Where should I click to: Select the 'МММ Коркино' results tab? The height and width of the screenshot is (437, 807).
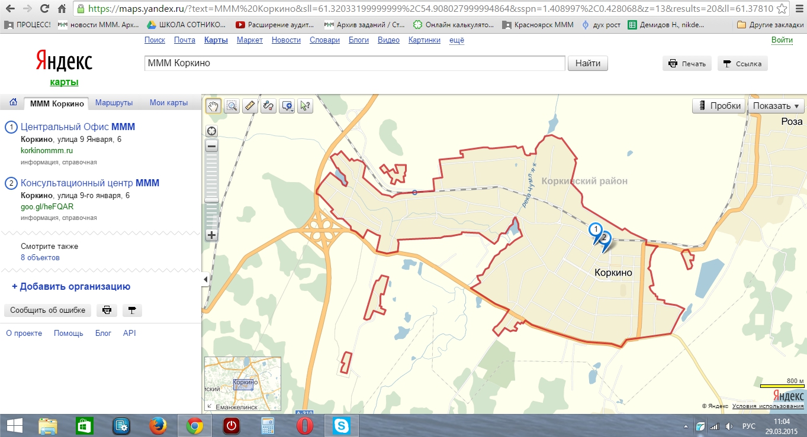(56, 103)
